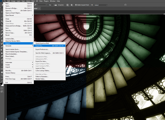Image resolution: width=165 pixels, height=120 pixels.
Task: Select the Rectangle shape tool
Action: [x=2, y=69]
